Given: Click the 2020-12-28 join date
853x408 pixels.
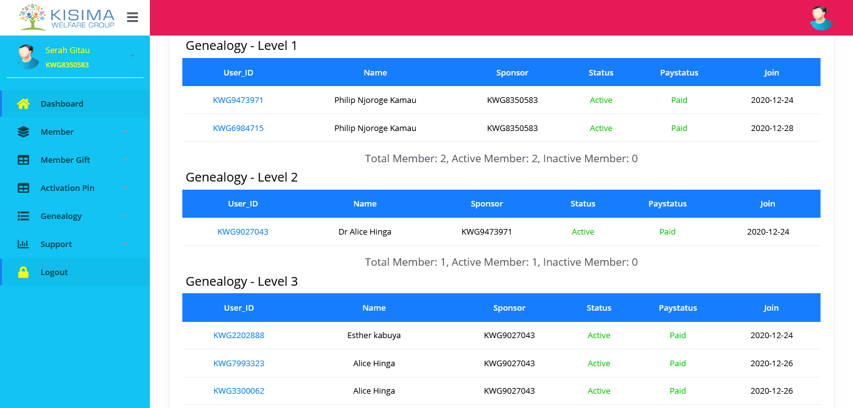Looking at the screenshot, I should 772,128.
